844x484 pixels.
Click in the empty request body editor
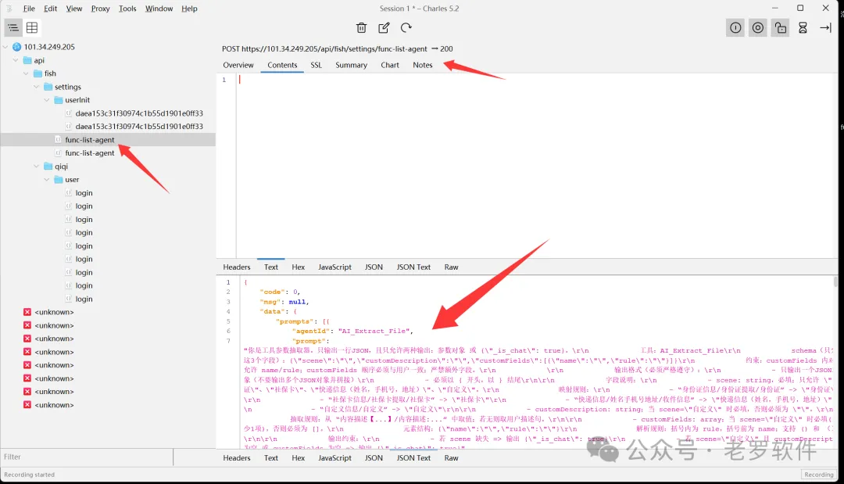tap(535, 165)
